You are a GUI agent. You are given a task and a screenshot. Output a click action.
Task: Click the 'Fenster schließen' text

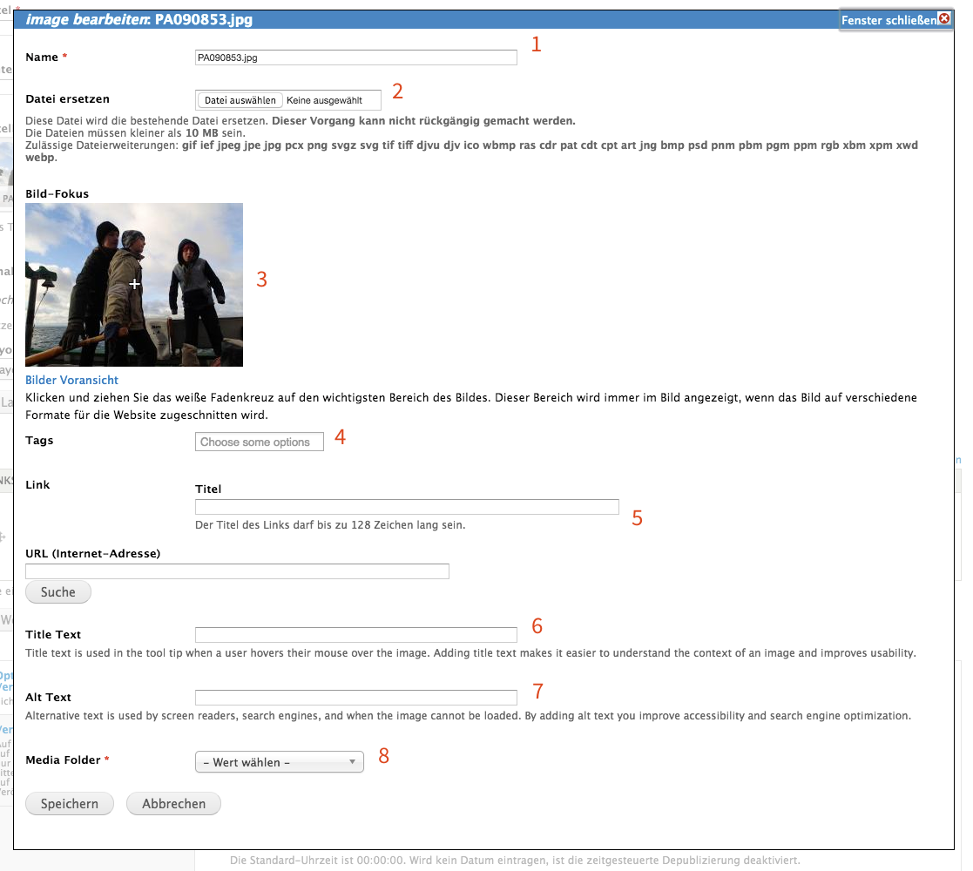[889, 19]
